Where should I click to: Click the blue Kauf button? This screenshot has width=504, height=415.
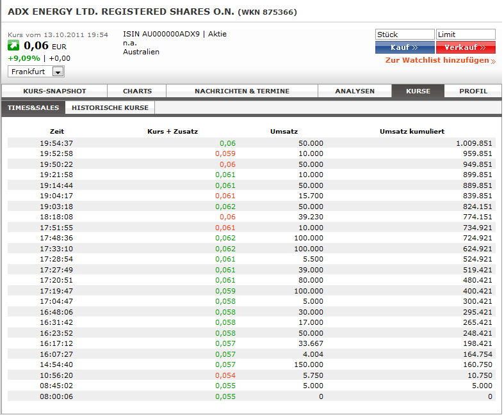(405, 47)
